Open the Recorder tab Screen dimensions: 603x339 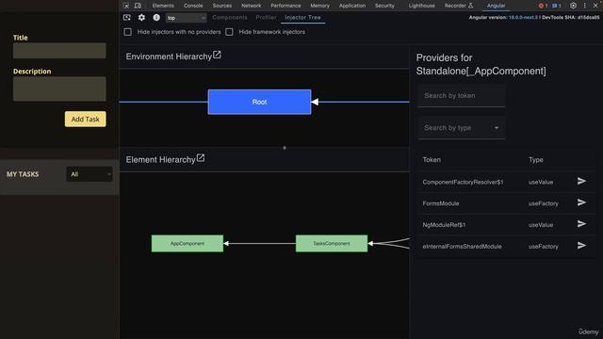pyautogui.click(x=459, y=6)
